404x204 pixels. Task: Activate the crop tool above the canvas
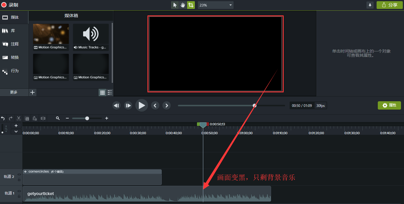(191, 5)
